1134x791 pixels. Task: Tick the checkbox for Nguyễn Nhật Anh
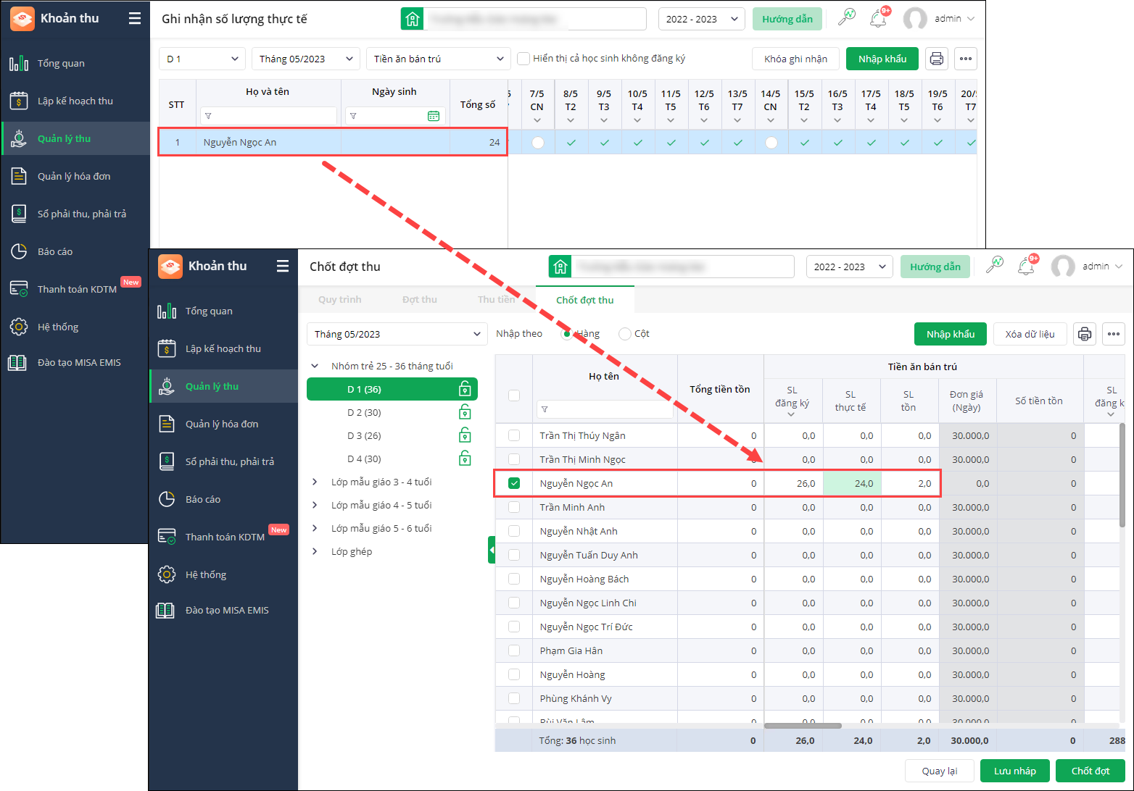[x=514, y=531]
